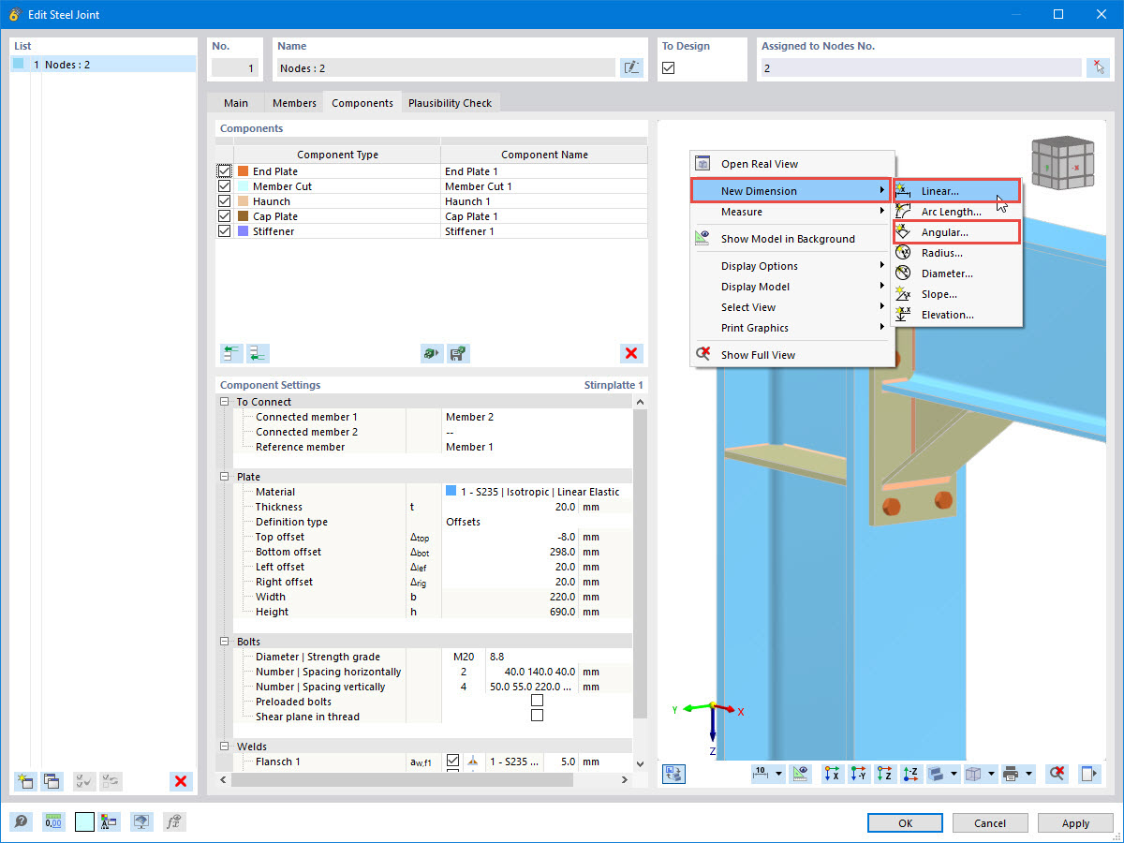Set view in X direction
The image size is (1124, 843).
(x=832, y=773)
